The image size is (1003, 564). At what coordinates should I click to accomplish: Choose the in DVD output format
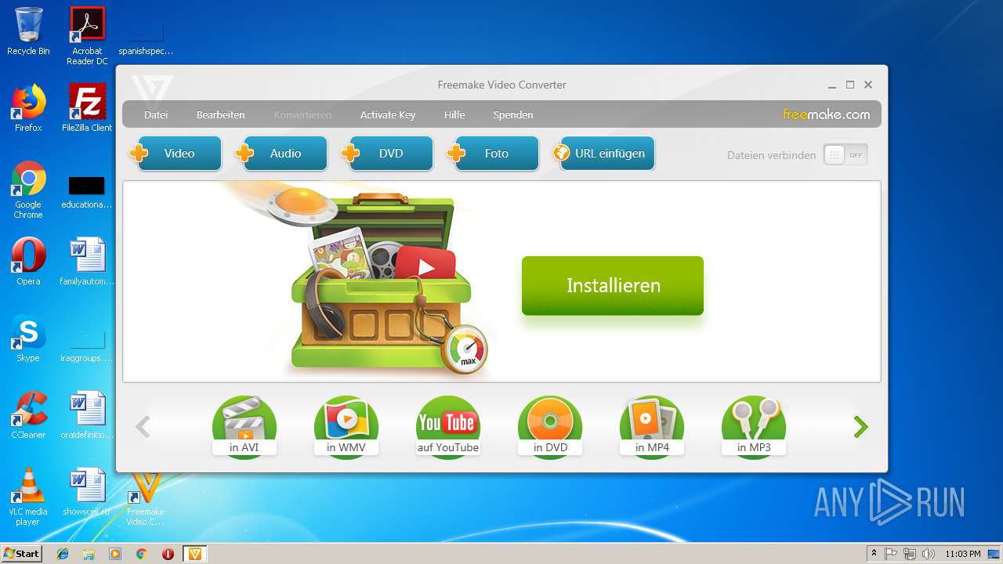coord(550,427)
